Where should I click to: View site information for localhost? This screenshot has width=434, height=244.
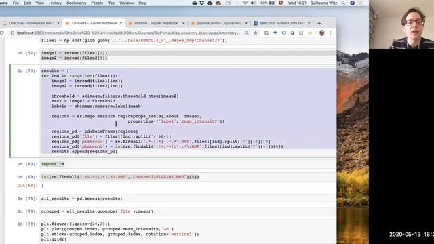tap(12, 33)
